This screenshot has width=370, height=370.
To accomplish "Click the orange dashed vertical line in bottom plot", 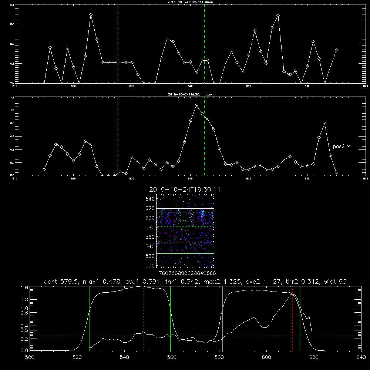I will (x=218, y=319).
